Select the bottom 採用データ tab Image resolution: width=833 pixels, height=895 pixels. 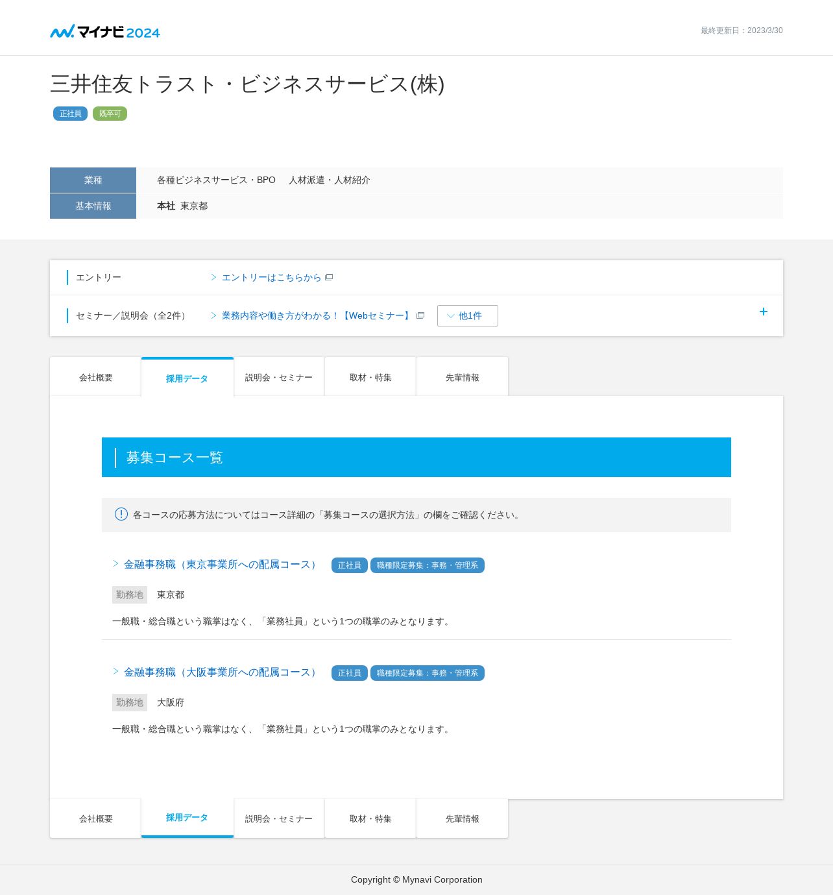coord(187,818)
